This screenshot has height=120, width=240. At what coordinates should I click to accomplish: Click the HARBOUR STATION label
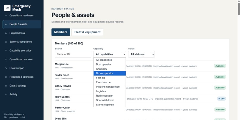[x=63, y=9]
